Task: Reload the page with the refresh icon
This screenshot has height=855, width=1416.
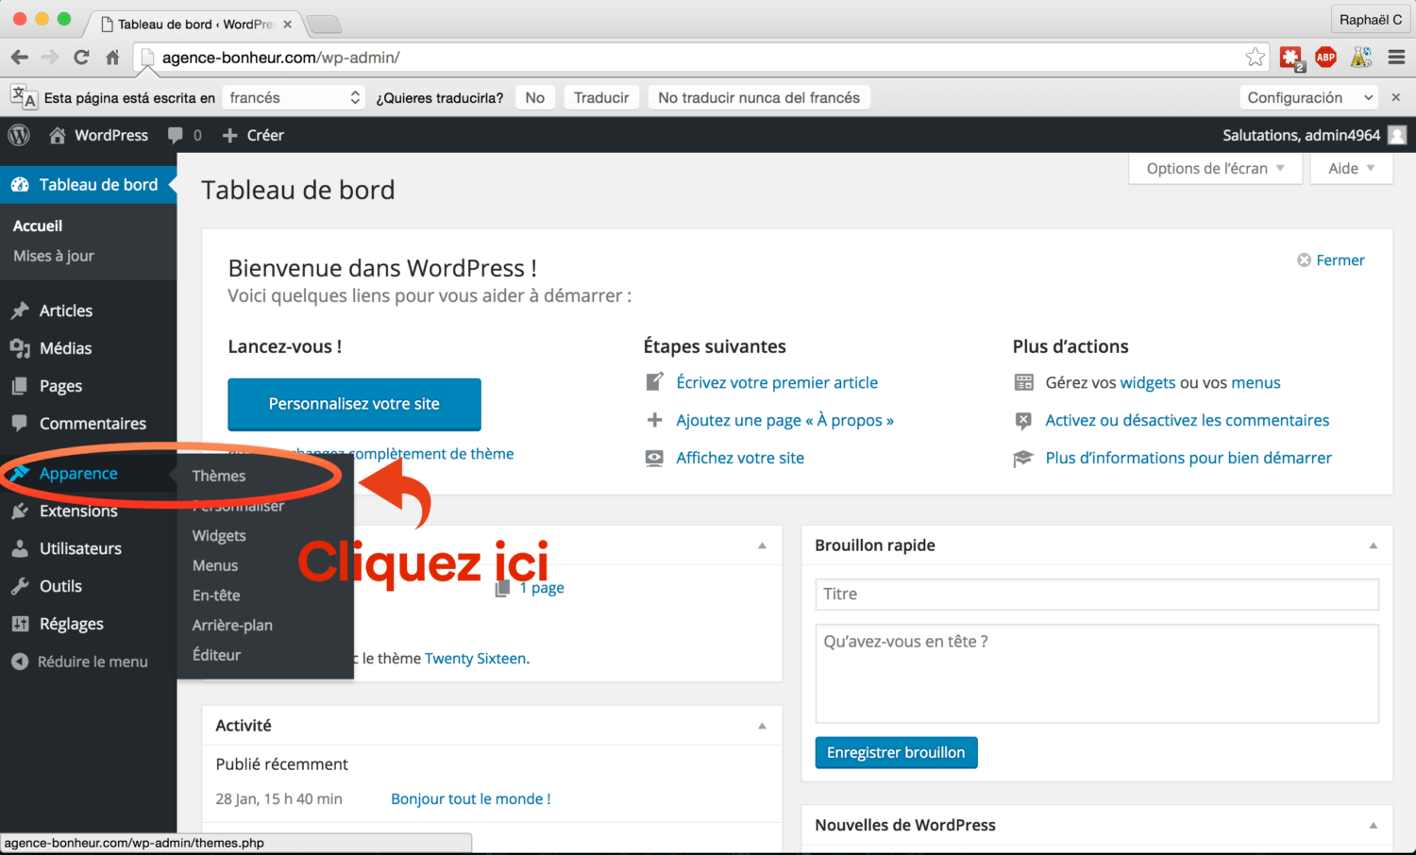Action: point(81,58)
